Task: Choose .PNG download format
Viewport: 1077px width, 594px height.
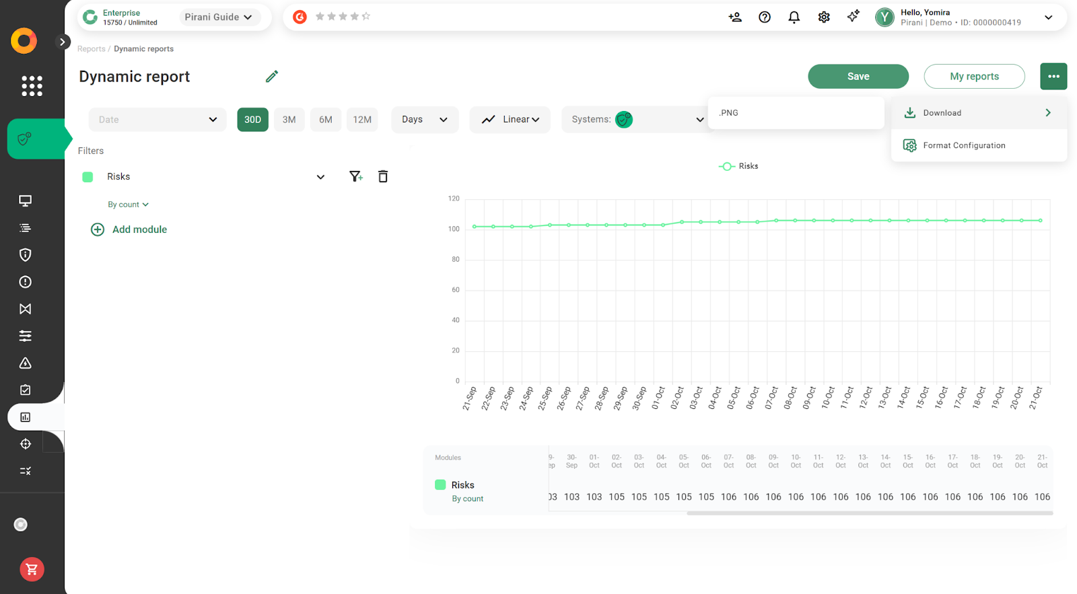Action: [796, 113]
